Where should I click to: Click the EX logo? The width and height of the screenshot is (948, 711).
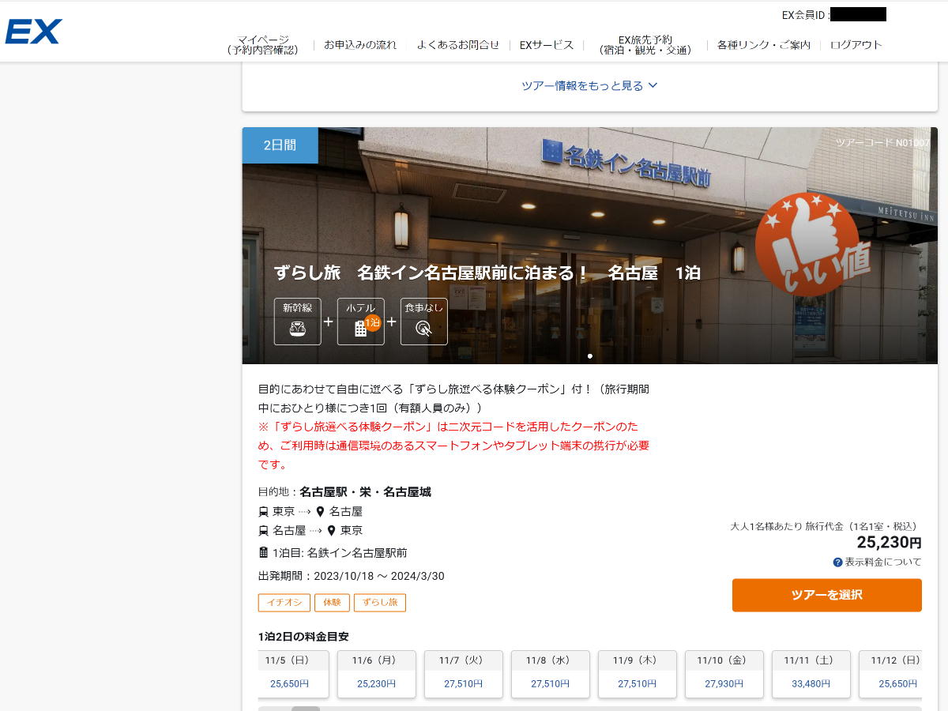click(33, 32)
